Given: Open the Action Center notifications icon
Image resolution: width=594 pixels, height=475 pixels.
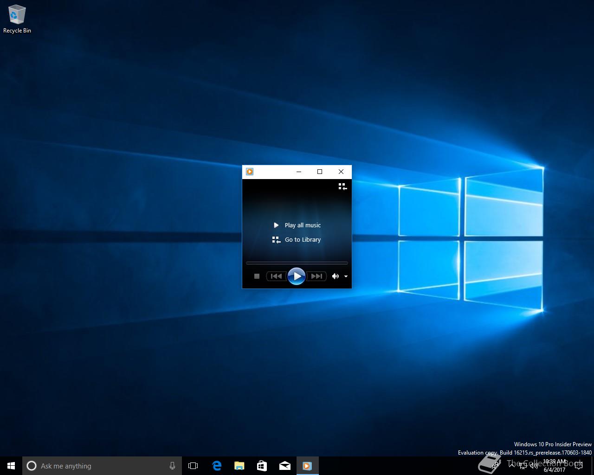Looking at the screenshot, I should 578,466.
